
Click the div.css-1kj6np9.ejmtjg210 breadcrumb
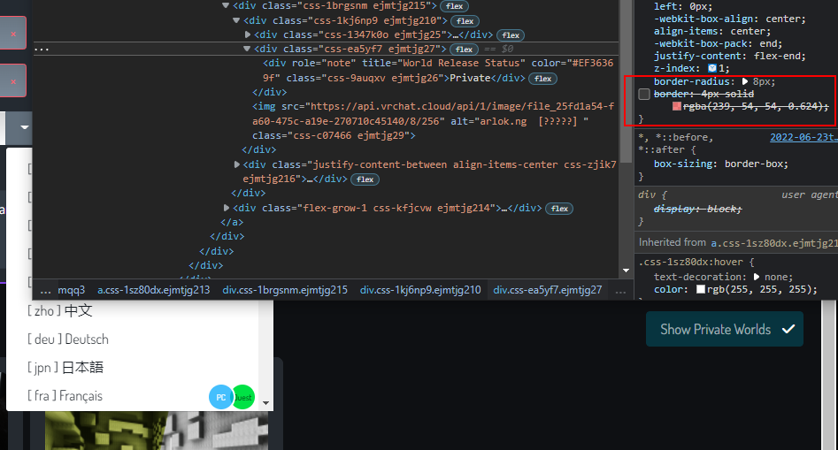click(x=420, y=290)
